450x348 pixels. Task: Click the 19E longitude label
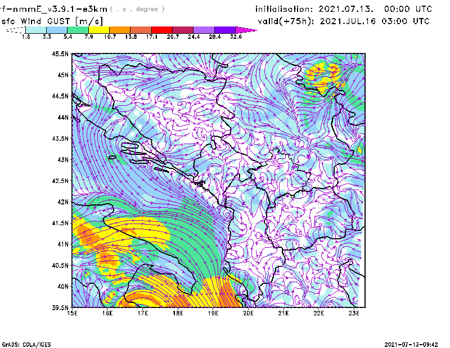coord(213,313)
